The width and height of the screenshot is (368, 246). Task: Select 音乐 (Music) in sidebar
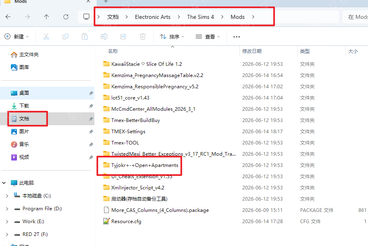(47, 144)
